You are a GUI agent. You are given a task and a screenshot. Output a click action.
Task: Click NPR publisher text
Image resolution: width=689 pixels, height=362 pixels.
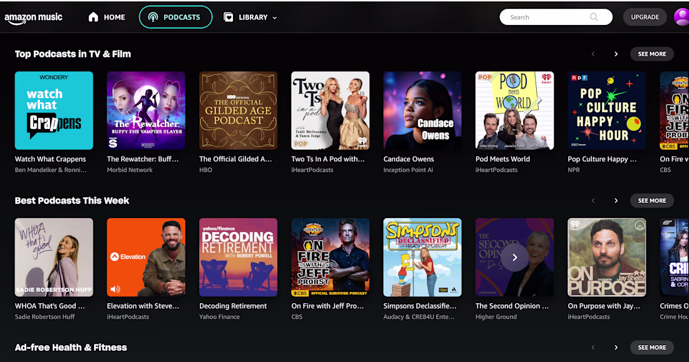[574, 170]
